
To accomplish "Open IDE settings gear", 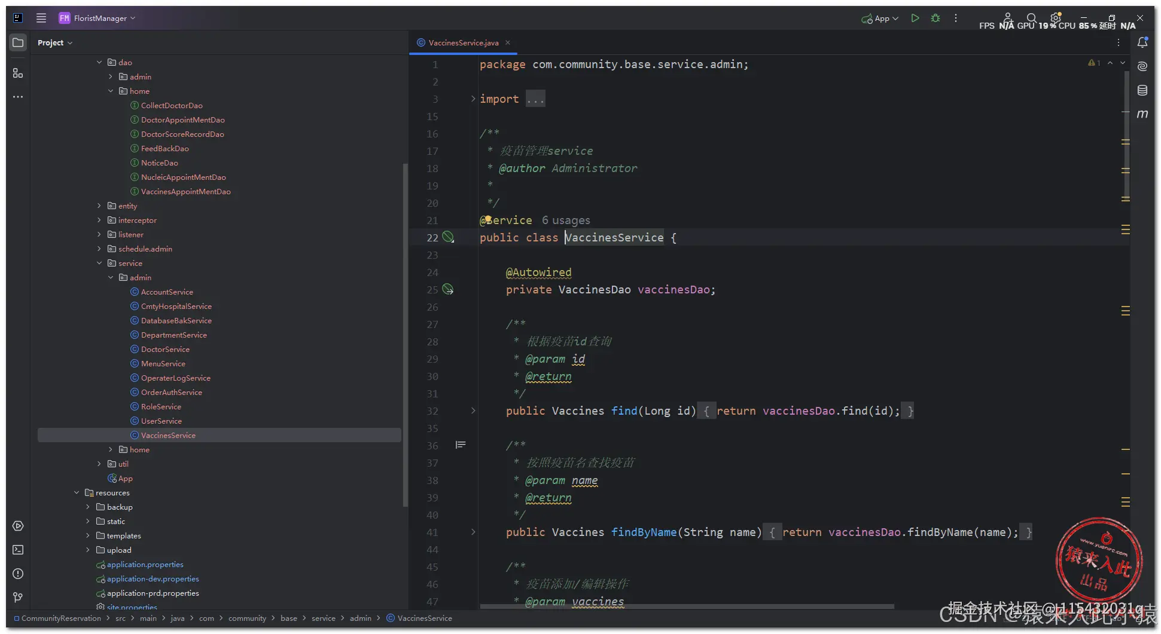I will click(x=1056, y=18).
